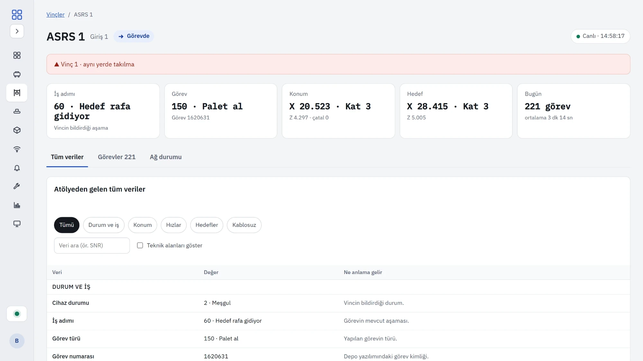The height and width of the screenshot is (361, 643).
Task: Switch to the Görevler 221 tab
Action: (117, 157)
